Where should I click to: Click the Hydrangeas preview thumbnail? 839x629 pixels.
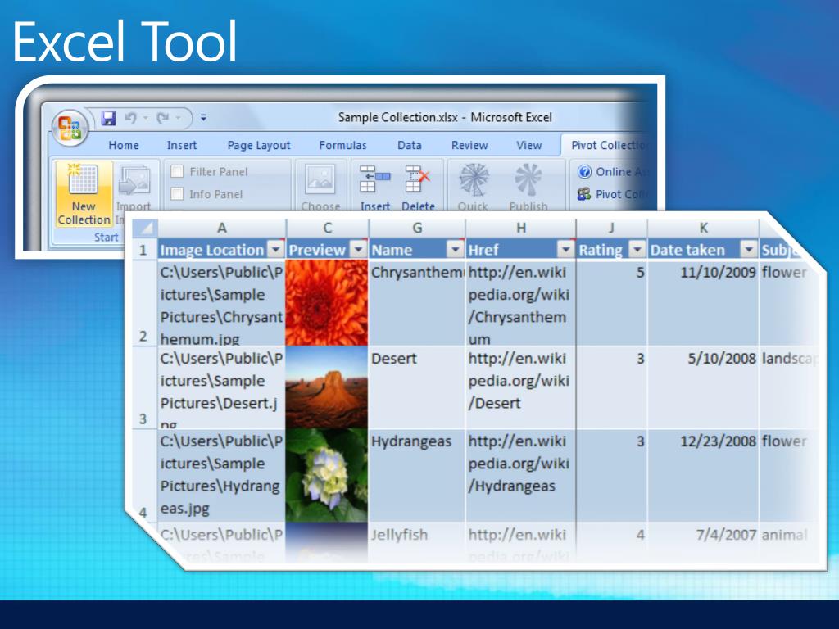pyautogui.click(x=327, y=476)
